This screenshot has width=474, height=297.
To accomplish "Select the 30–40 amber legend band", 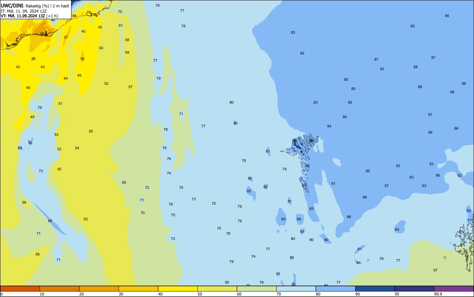I will point(138,288).
